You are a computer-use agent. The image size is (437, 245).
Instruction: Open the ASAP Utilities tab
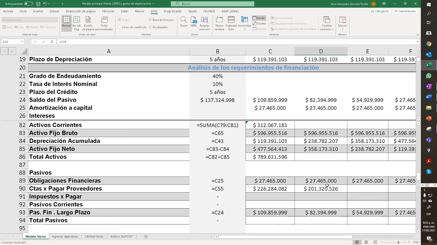click(230, 11)
